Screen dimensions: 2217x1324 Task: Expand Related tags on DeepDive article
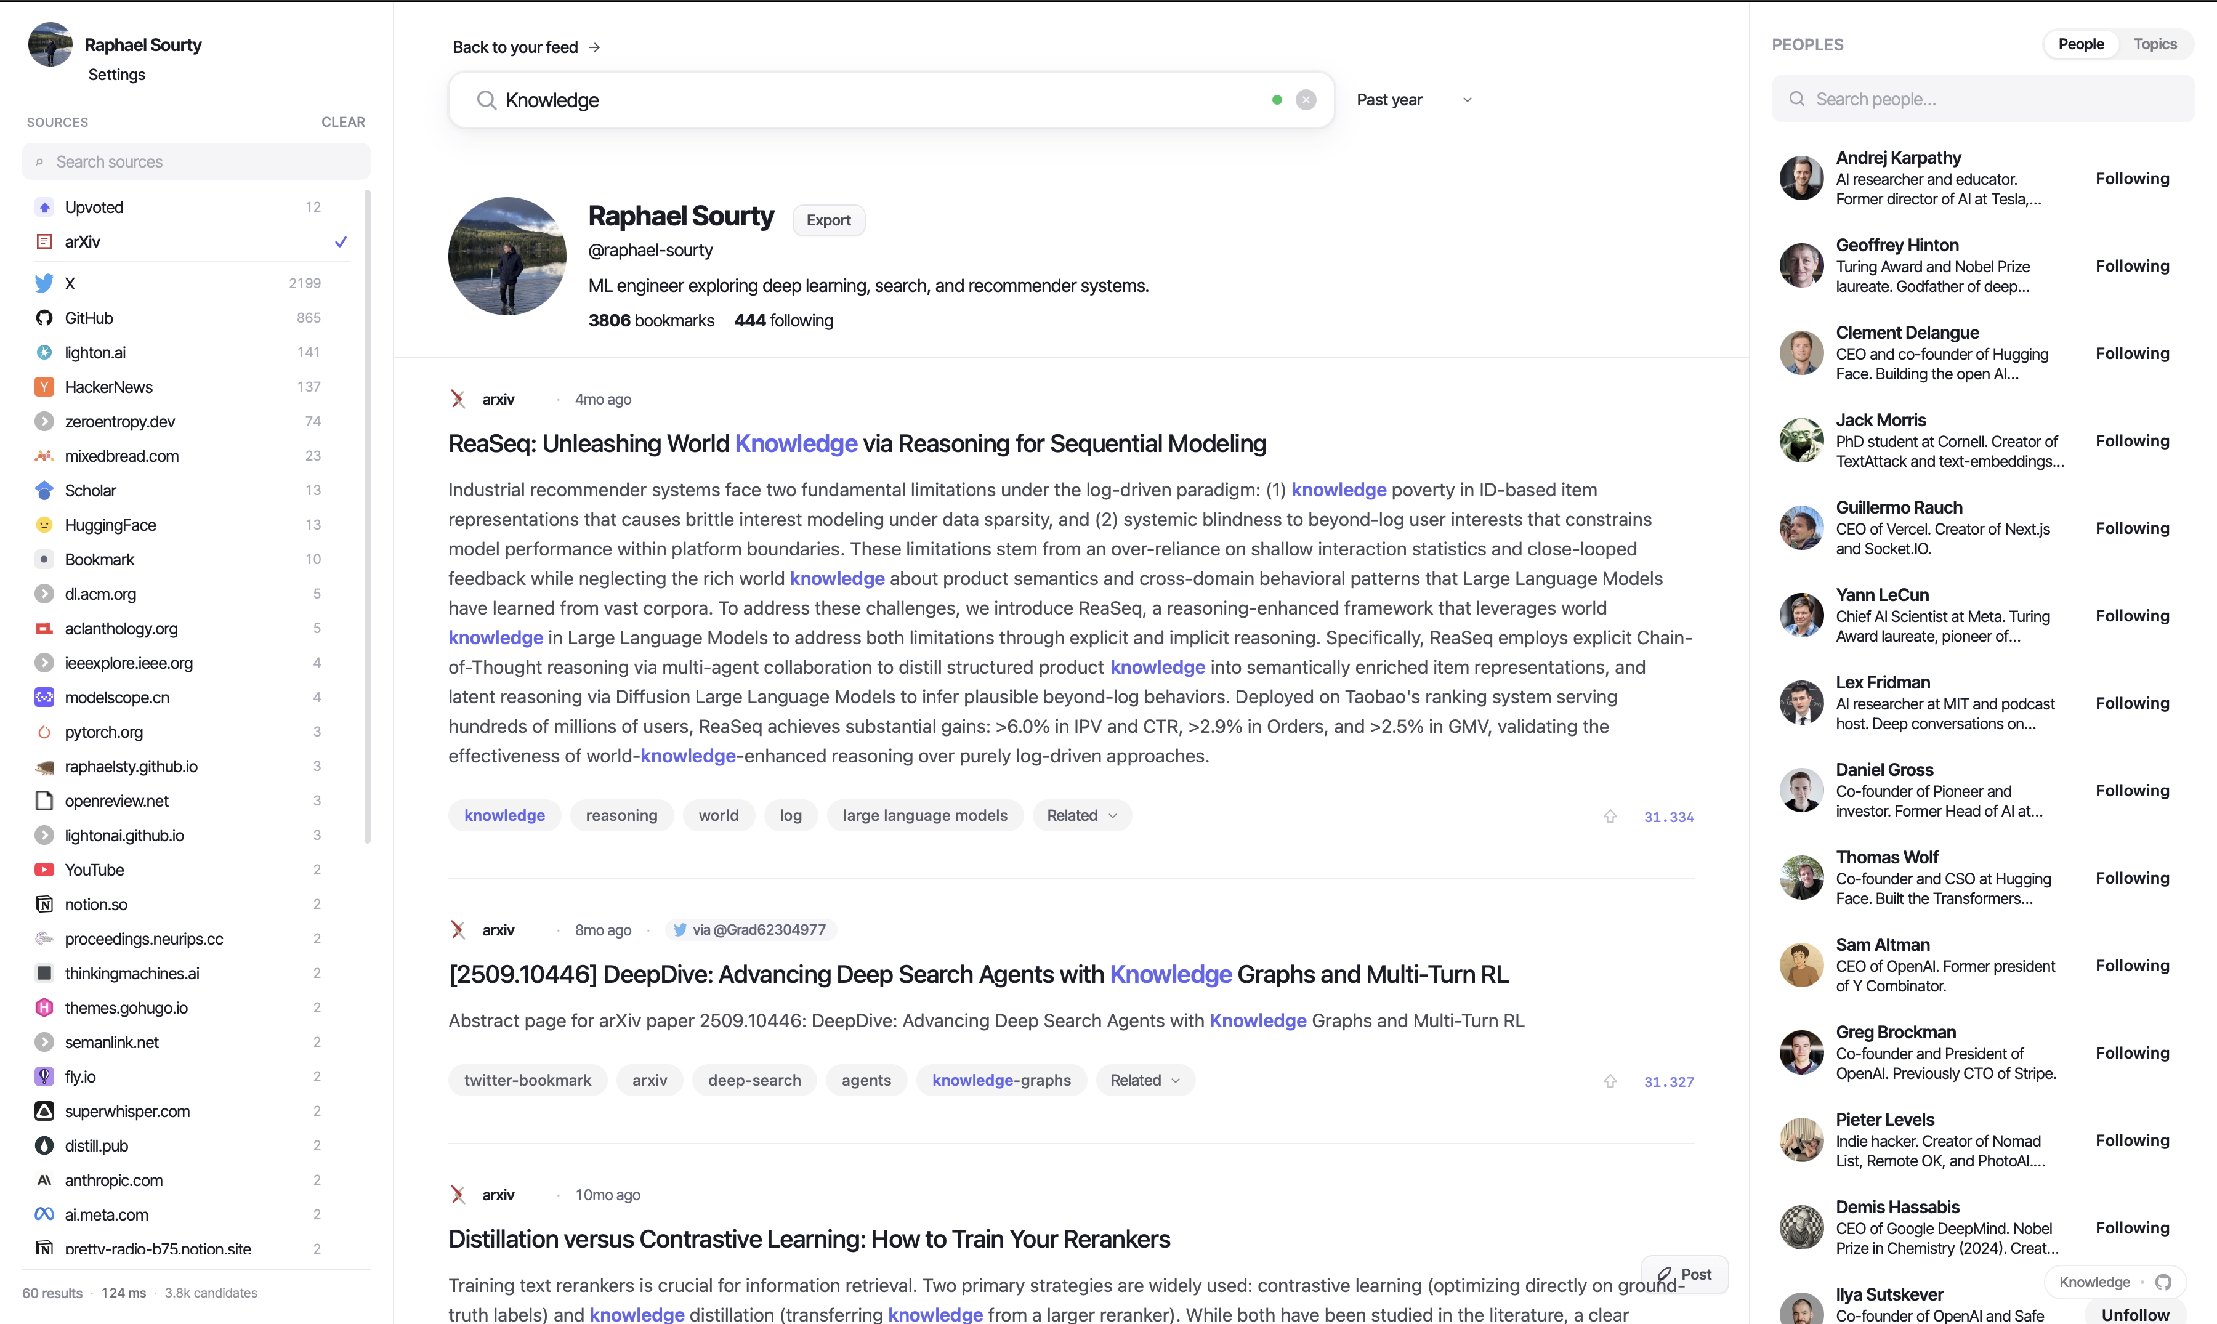pyautogui.click(x=1145, y=1080)
